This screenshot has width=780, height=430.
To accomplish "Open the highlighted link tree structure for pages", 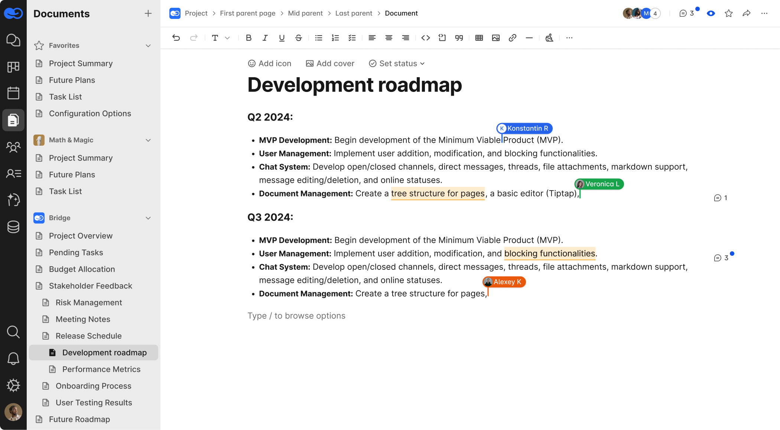I will (438, 193).
